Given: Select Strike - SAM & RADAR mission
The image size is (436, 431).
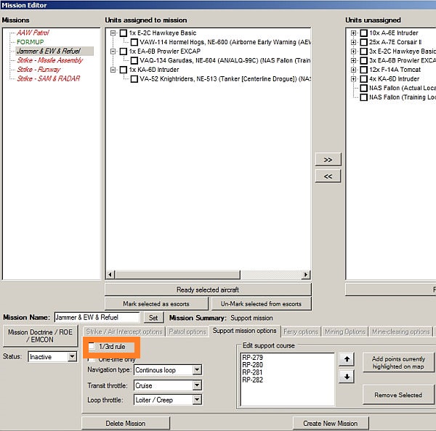Looking at the screenshot, I should coord(49,78).
